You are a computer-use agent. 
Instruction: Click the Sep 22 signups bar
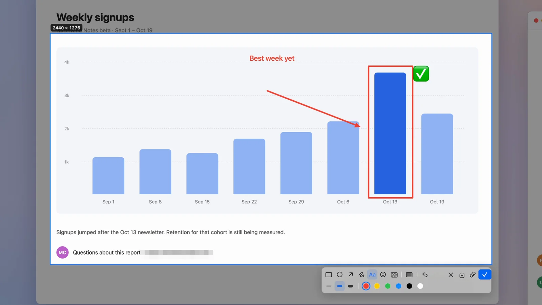[x=249, y=166]
